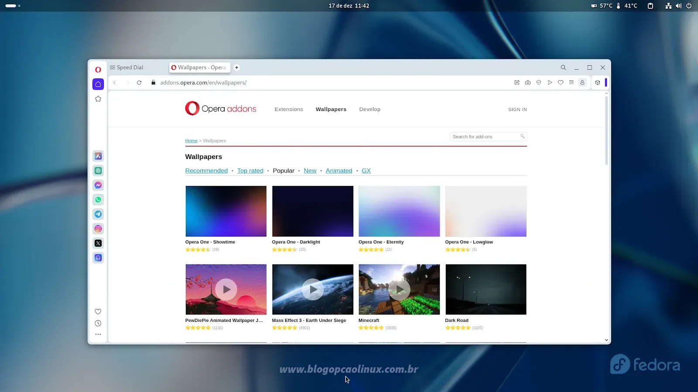Open the Extensions cube icon
Viewport: 698px width, 392px height.
pyautogui.click(x=598, y=82)
